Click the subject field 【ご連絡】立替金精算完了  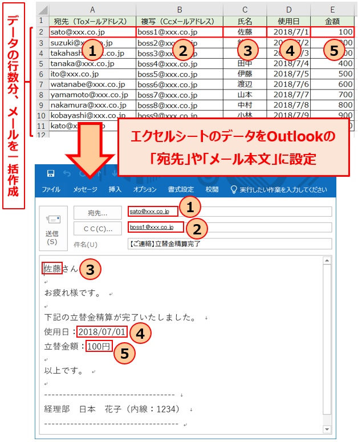[x=230, y=244]
